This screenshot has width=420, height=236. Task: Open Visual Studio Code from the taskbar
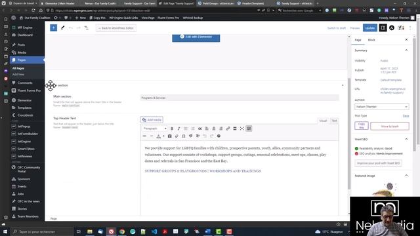coord(154,231)
